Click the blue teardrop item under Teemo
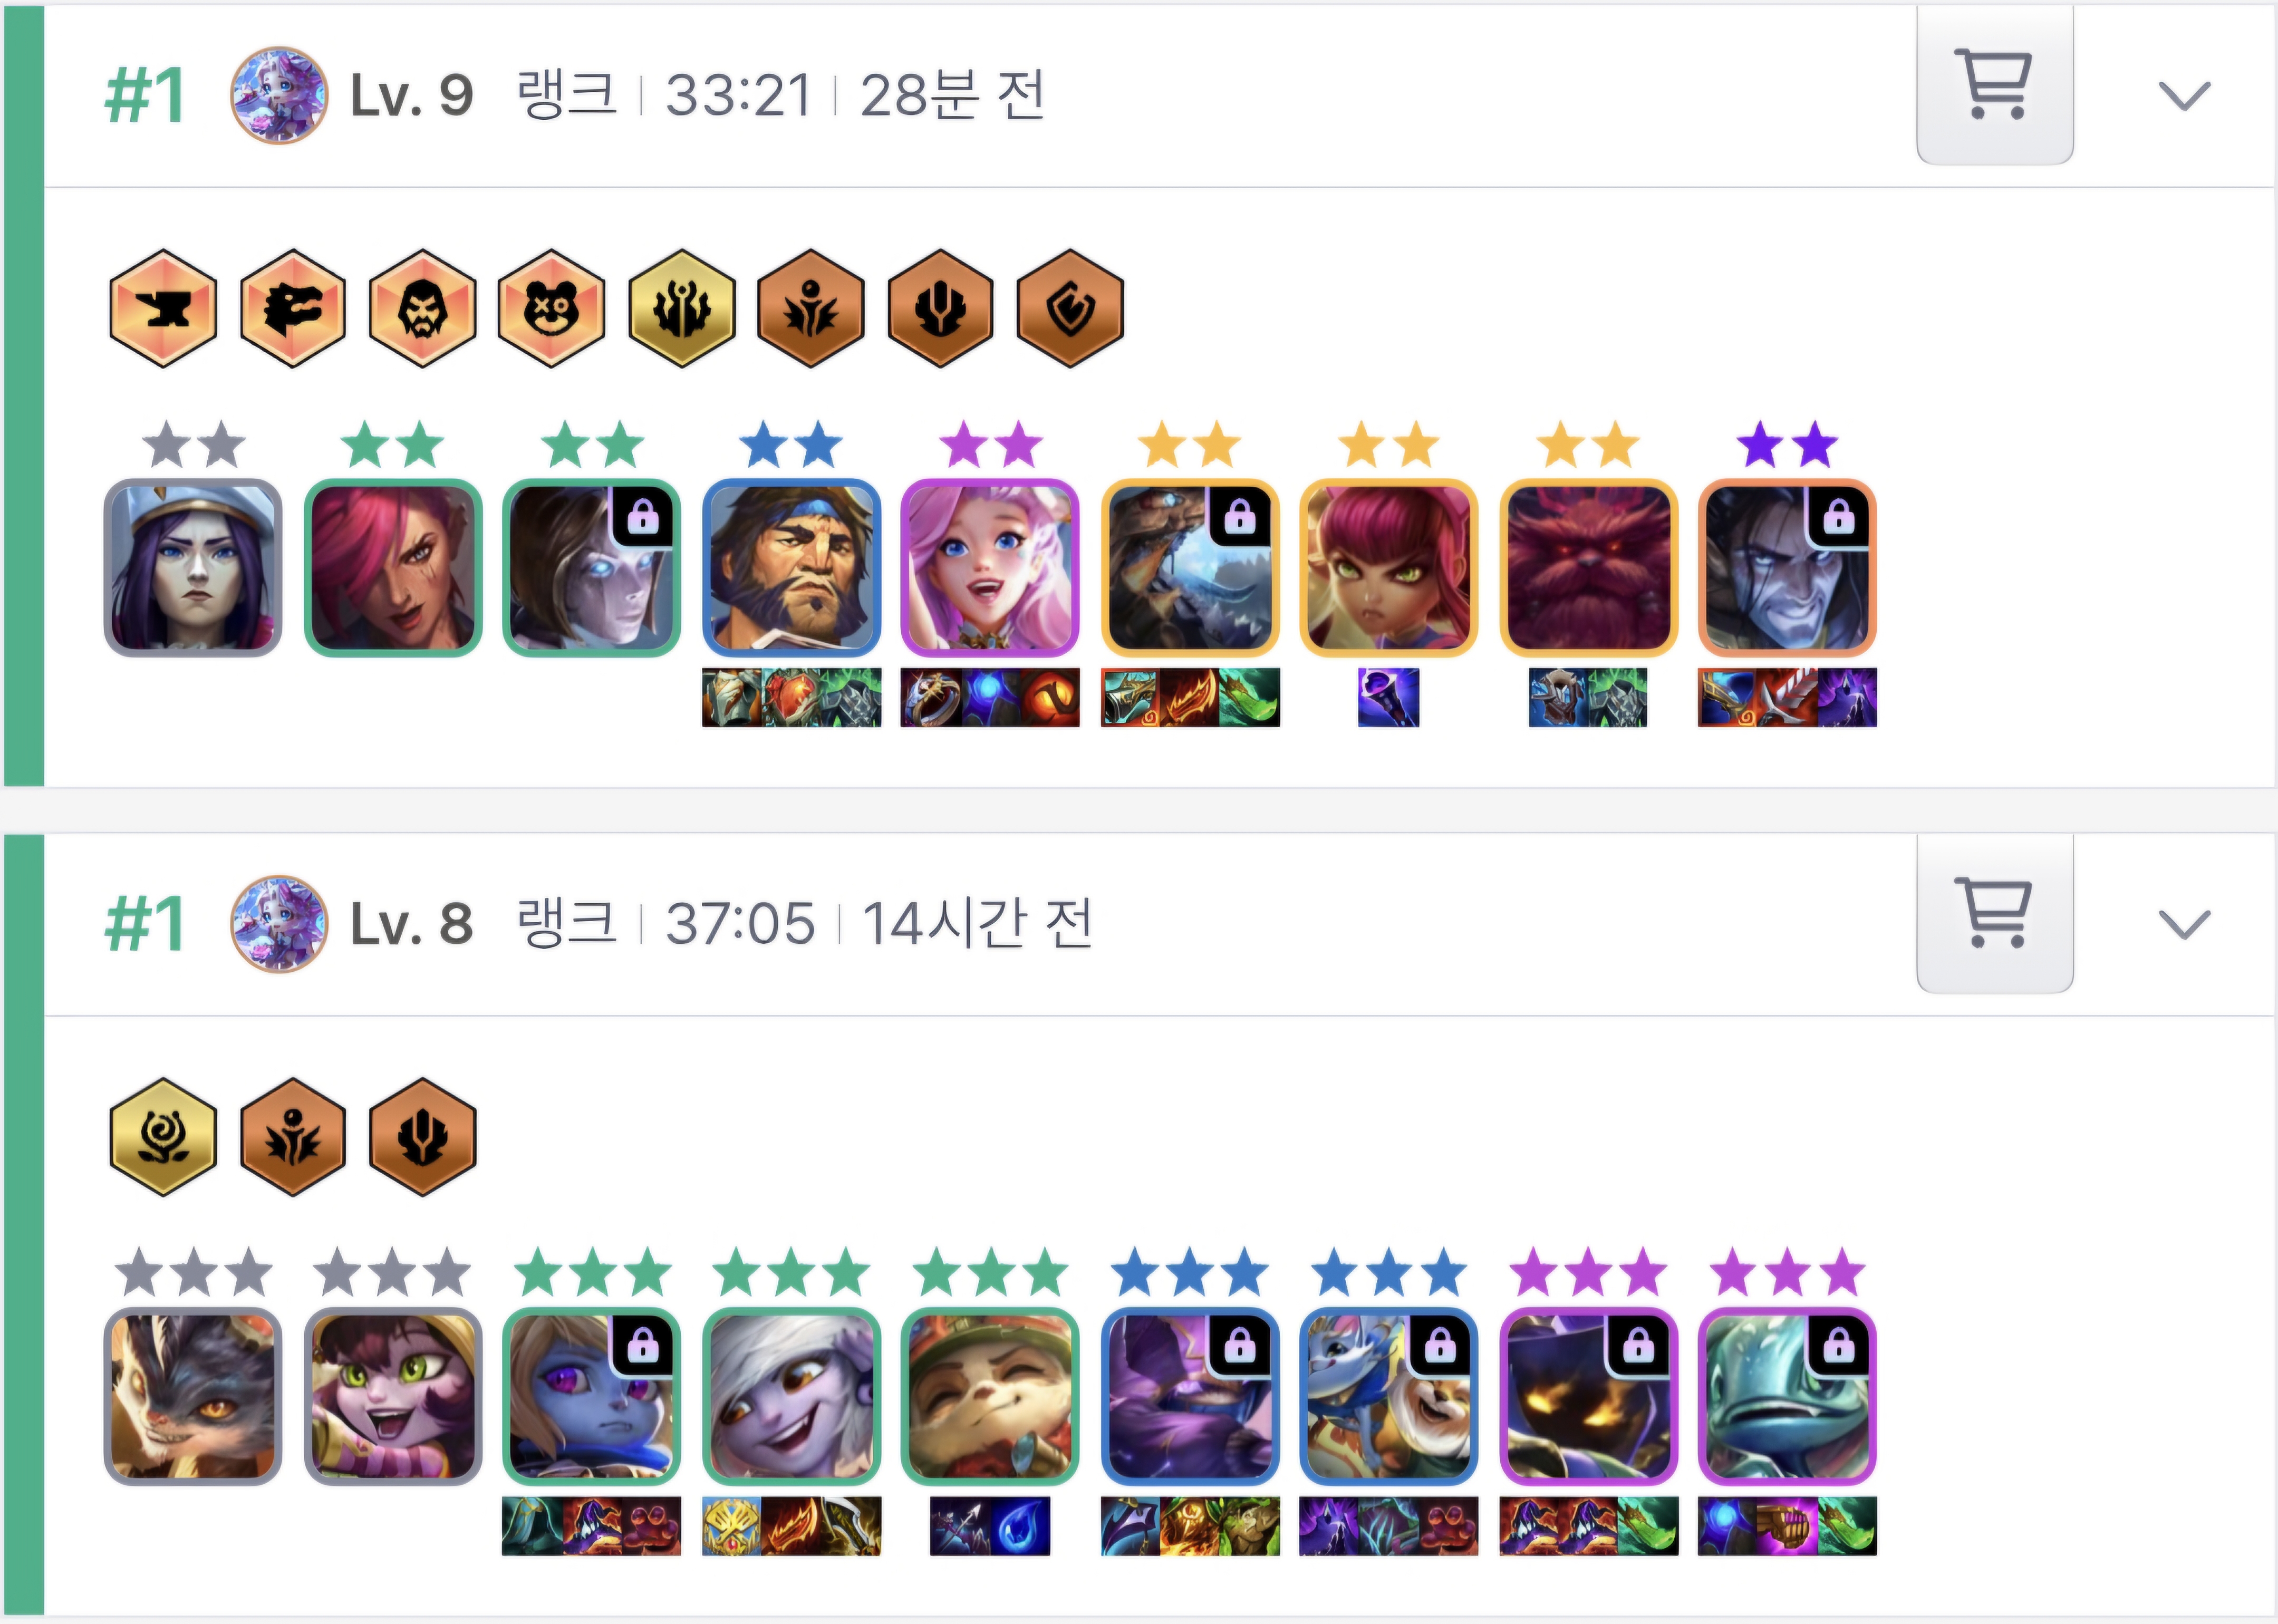Image resolution: width=2278 pixels, height=1624 pixels. tap(1020, 1526)
